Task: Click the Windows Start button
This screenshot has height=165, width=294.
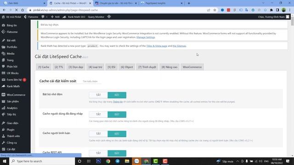Action: (x=5, y=161)
